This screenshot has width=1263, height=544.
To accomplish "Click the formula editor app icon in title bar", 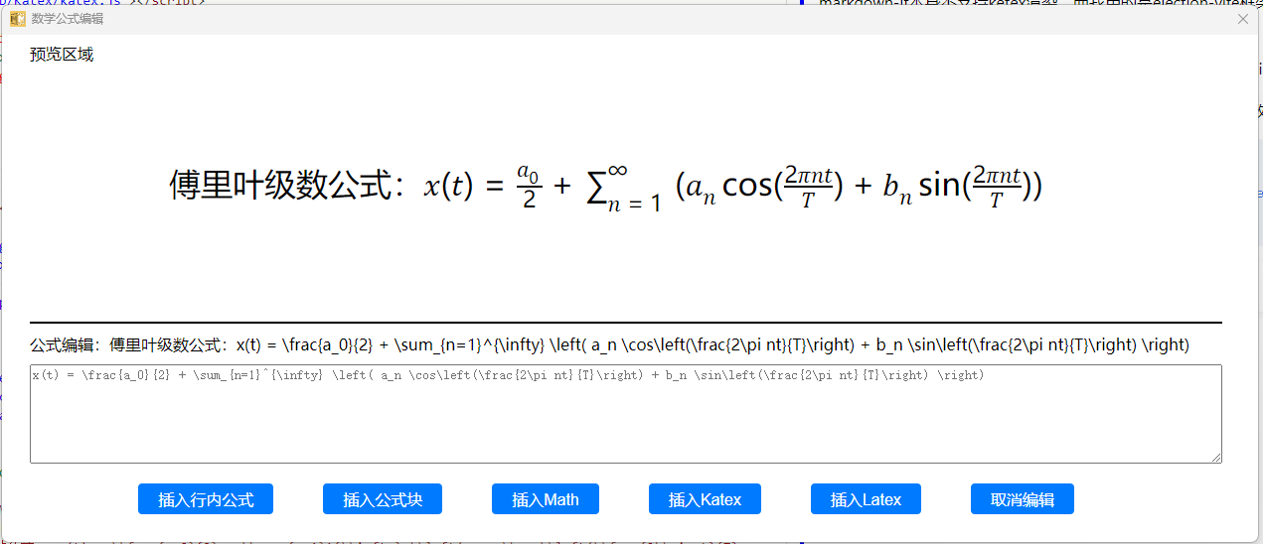I will pos(17,19).
